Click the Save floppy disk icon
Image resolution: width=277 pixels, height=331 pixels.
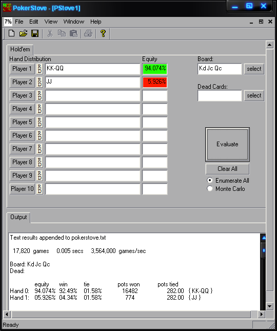click(x=35, y=33)
